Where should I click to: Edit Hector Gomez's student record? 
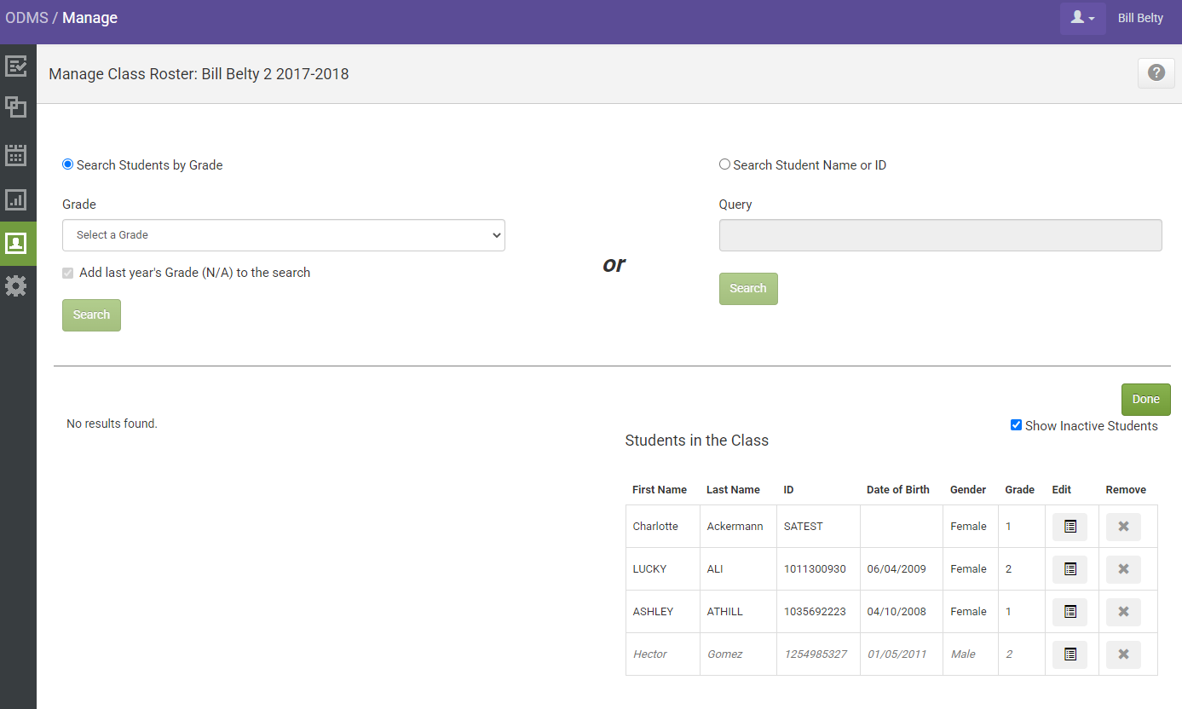tap(1070, 654)
